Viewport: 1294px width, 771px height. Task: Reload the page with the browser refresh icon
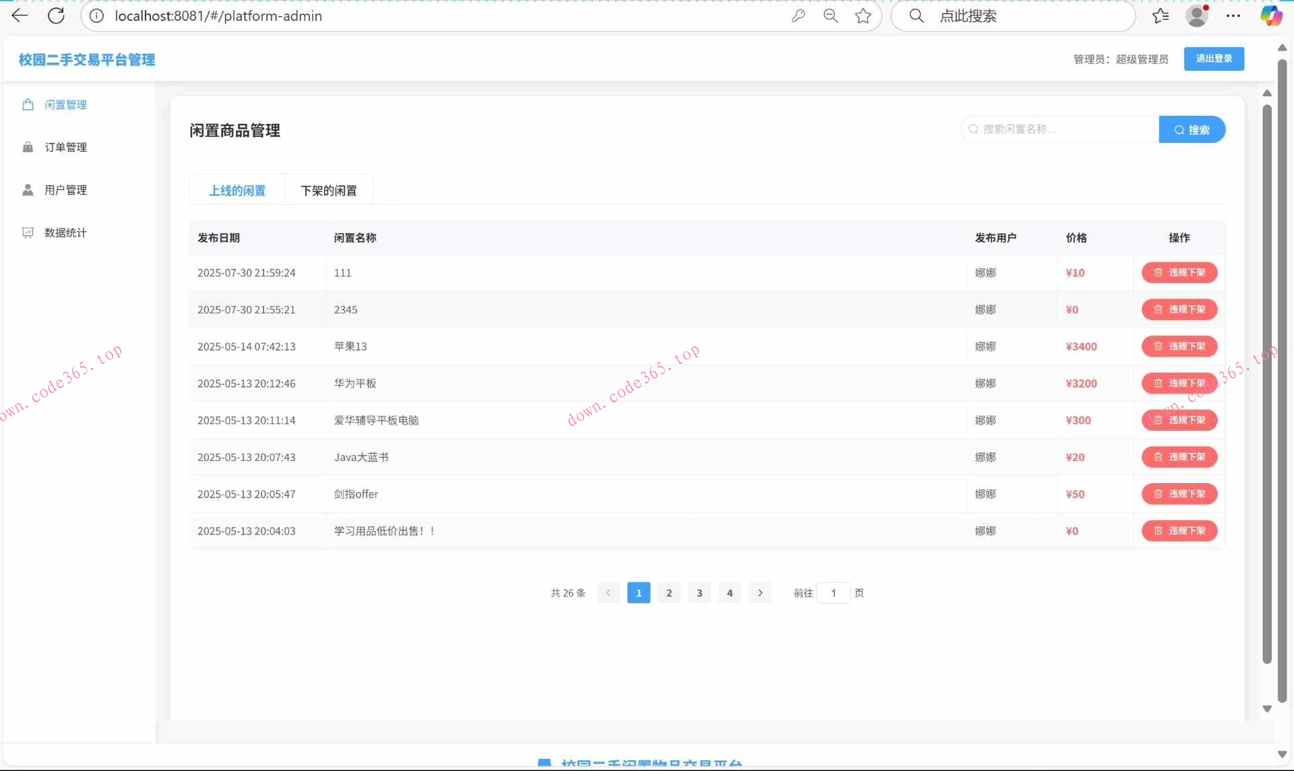click(x=57, y=16)
